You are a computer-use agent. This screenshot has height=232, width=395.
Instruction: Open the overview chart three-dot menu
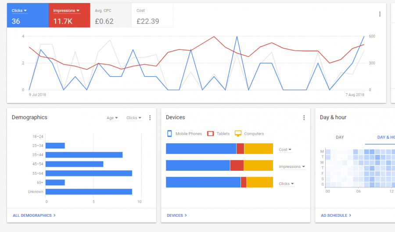(x=380, y=14)
